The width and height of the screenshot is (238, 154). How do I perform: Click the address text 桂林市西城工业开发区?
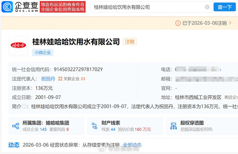[x=198, y=97]
